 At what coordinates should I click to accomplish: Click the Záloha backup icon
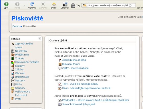pos(13,70)
